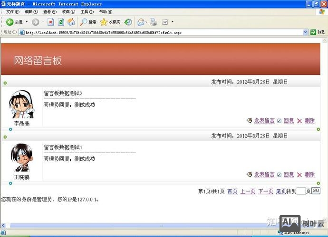
Task: Click the IE icon in title bar
Action: [x=3, y=4]
